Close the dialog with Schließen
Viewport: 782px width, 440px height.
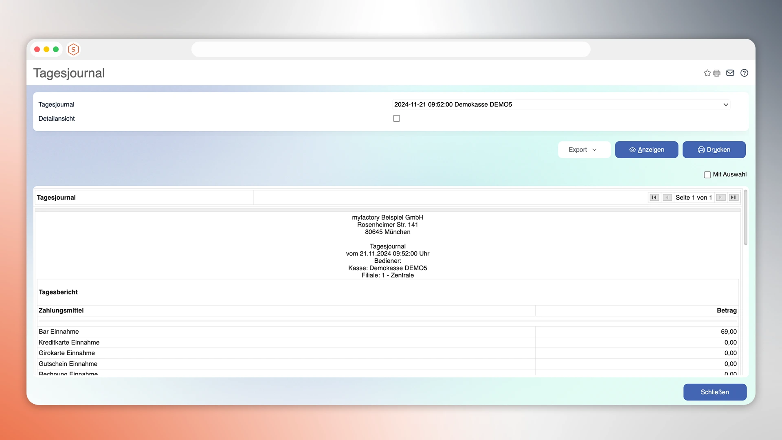coord(714,392)
